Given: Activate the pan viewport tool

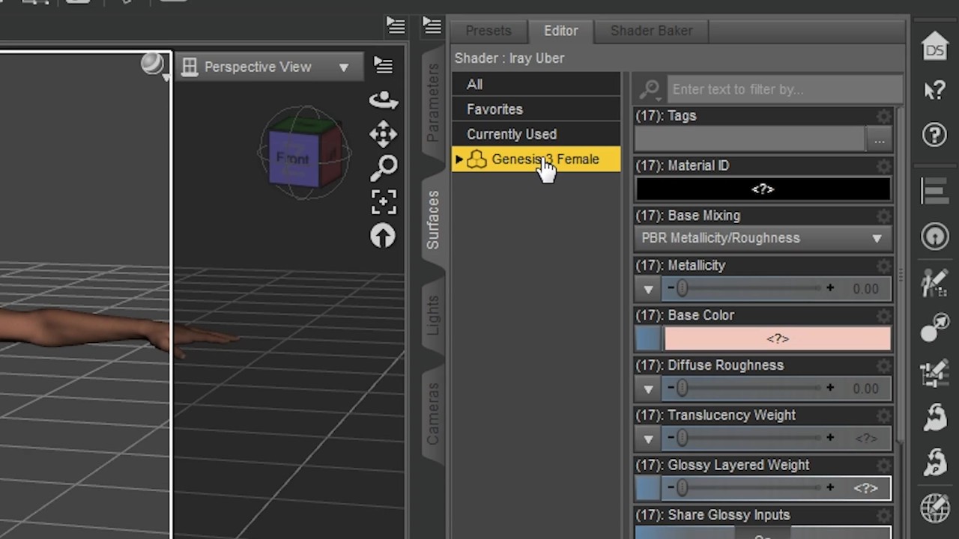Looking at the screenshot, I should [x=384, y=133].
